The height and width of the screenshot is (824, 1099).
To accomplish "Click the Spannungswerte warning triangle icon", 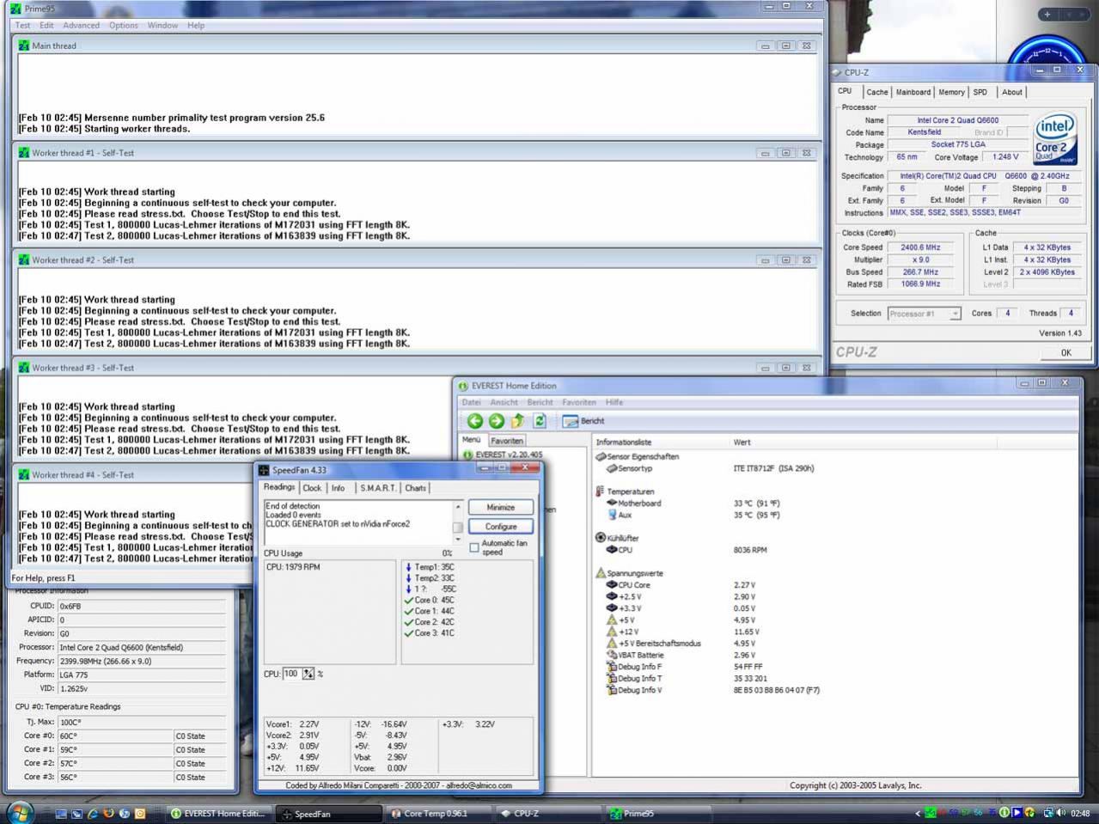I will point(601,573).
